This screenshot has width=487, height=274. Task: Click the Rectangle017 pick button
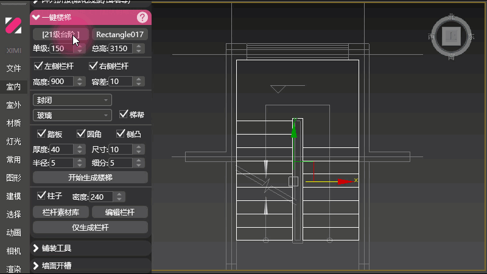[119, 35]
